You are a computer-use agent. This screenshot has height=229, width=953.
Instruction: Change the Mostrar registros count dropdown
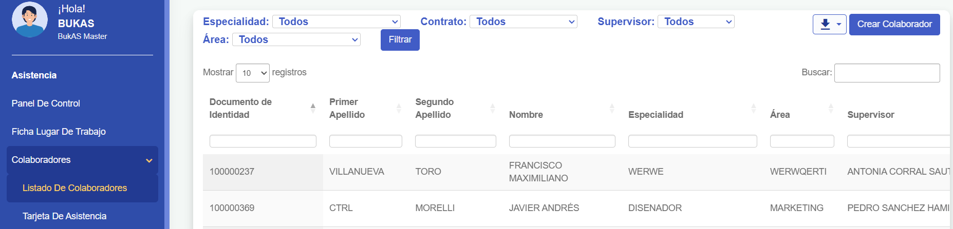(253, 73)
